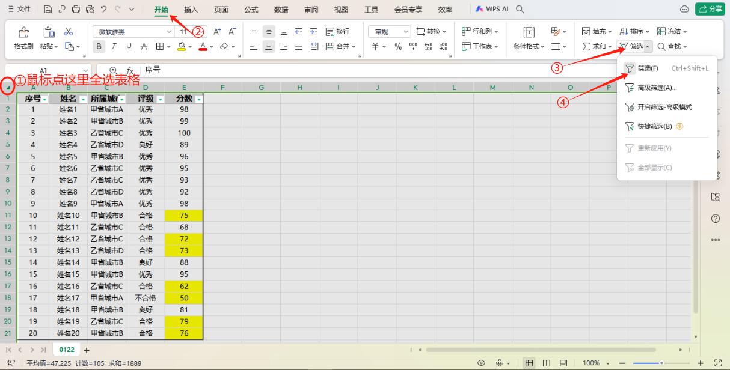
Task: Open number format dropdown 常规
Action: point(390,32)
